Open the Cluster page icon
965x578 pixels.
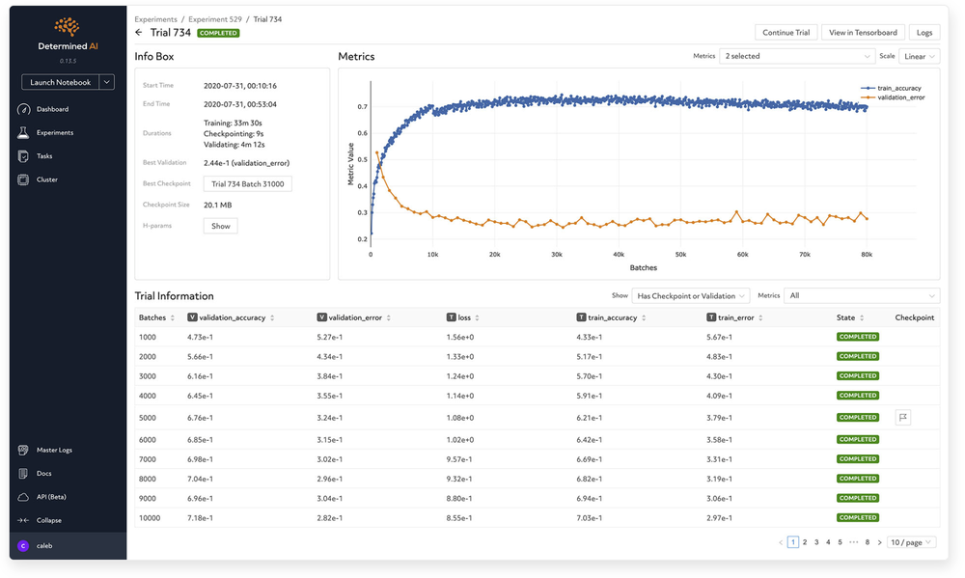24,179
